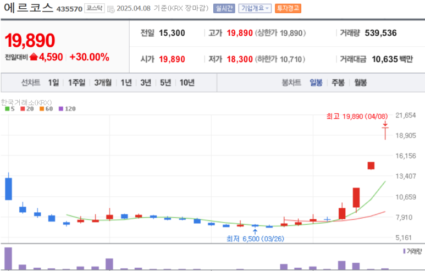
Task: Click the 5,161 price axis label
Action: (404, 238)
